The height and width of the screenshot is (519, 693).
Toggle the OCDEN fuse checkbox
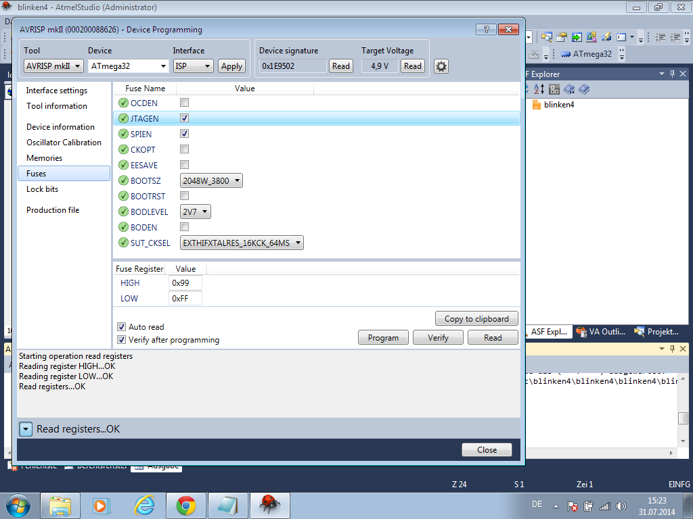(184, 103)
